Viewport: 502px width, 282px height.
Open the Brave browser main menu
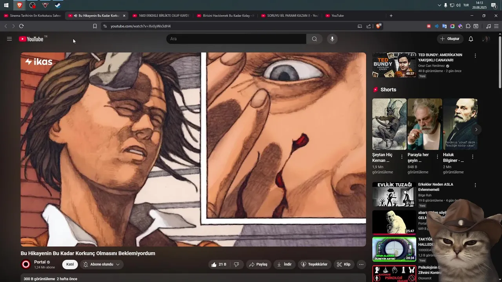(x=497, y=26)
